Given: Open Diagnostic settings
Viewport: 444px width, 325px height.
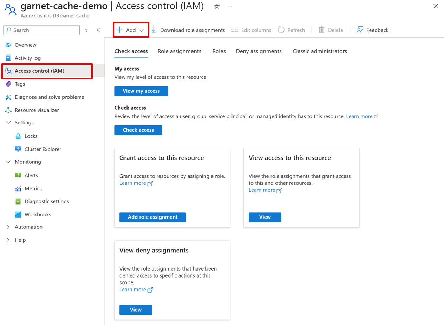Looking at the screenshot, I should click(46, 201).
